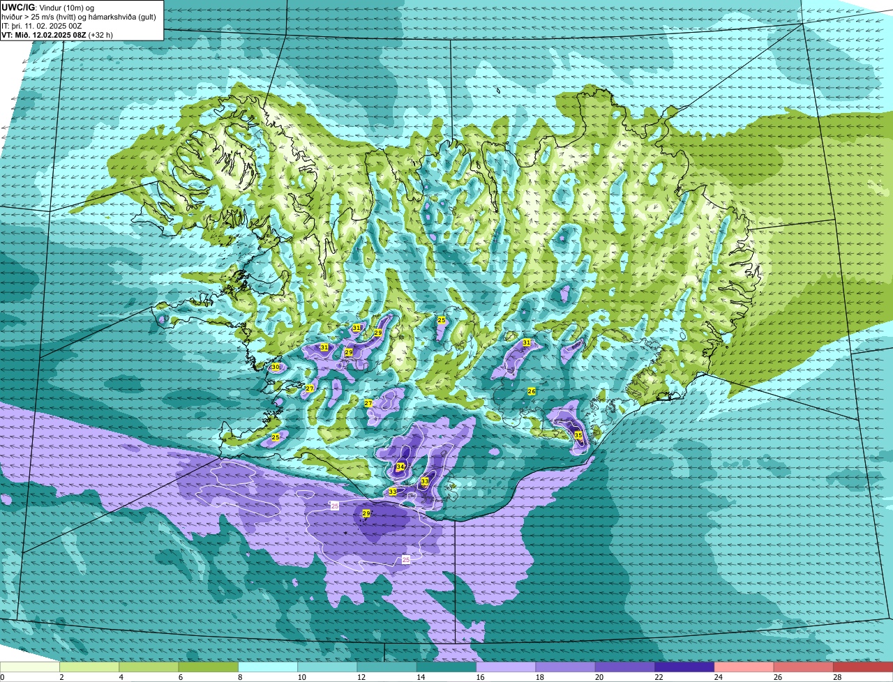
Task: Click the legend tick label 24
Action: click(717, 677)
